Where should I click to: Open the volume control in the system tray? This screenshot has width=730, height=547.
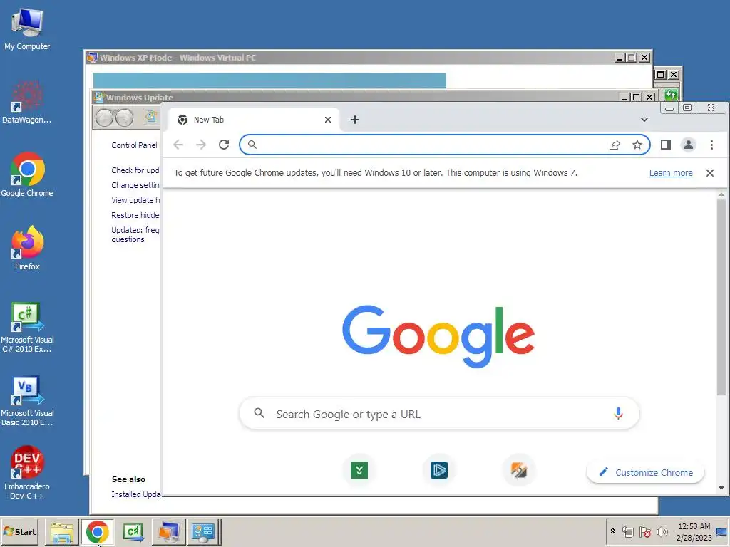tap(662, 531)
